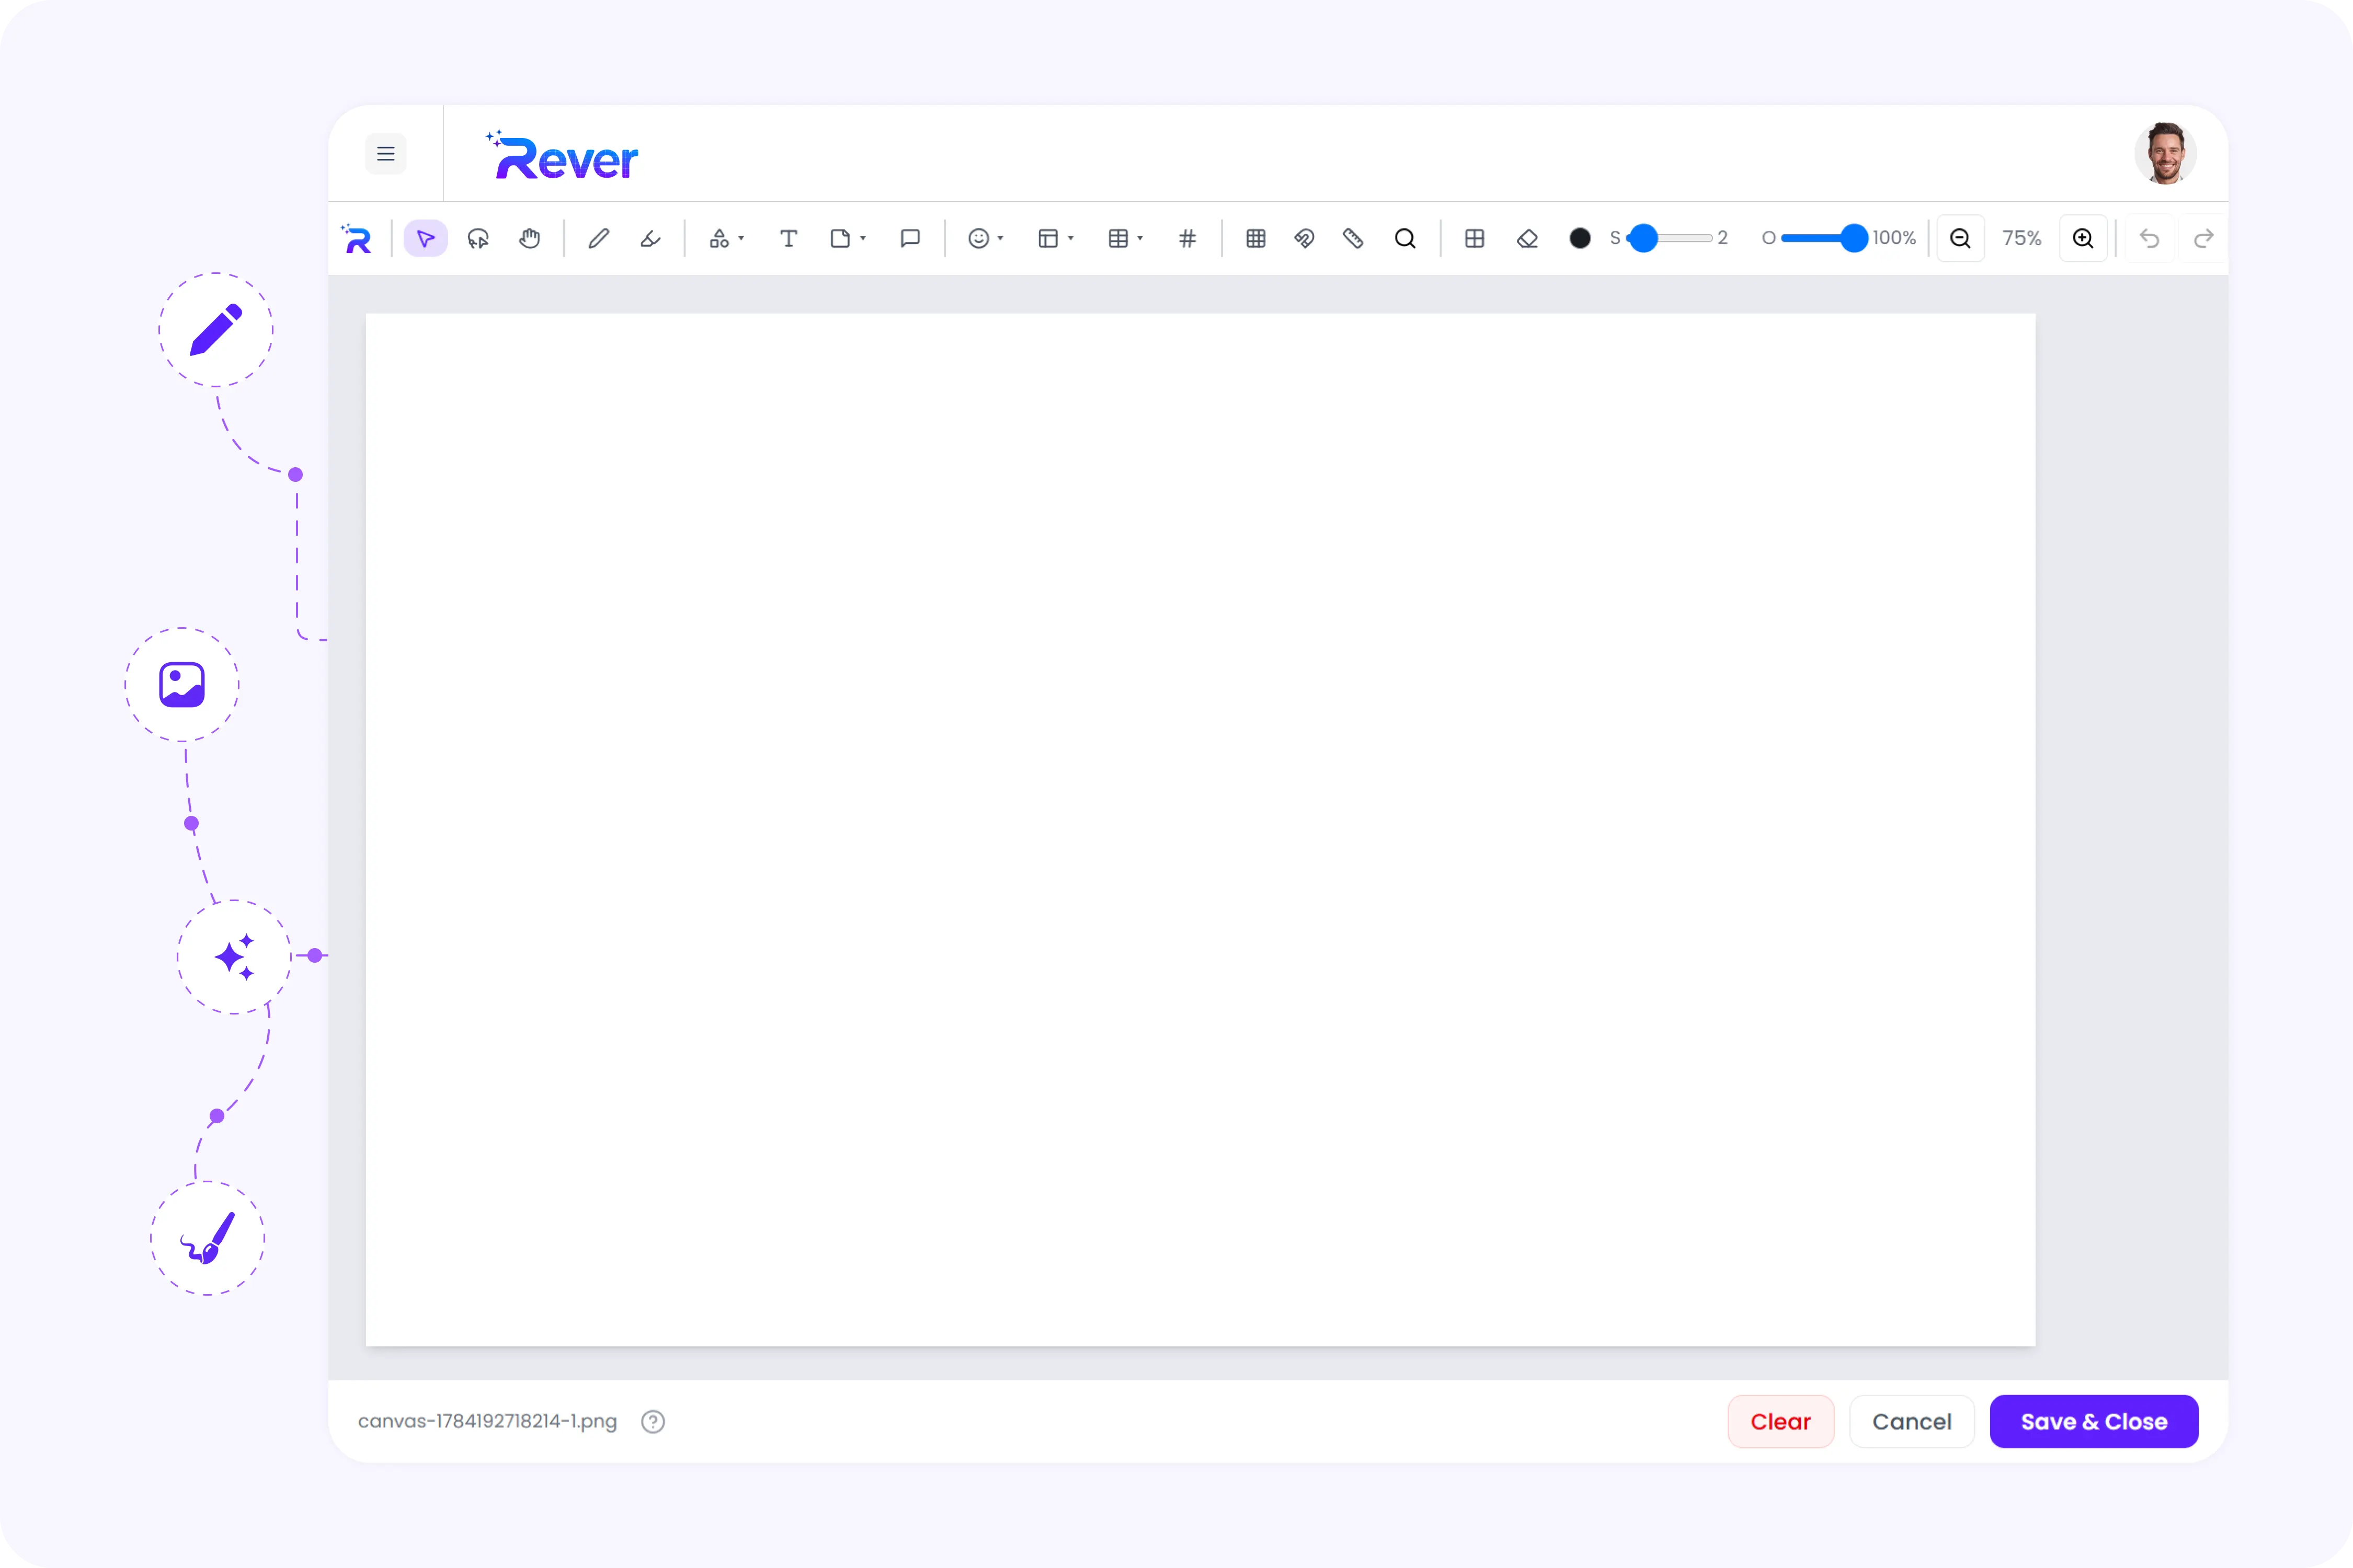This screenshot has height=1568, width=2353.
Task: Open the Table insert dropdown
Action: (1125, 238)
